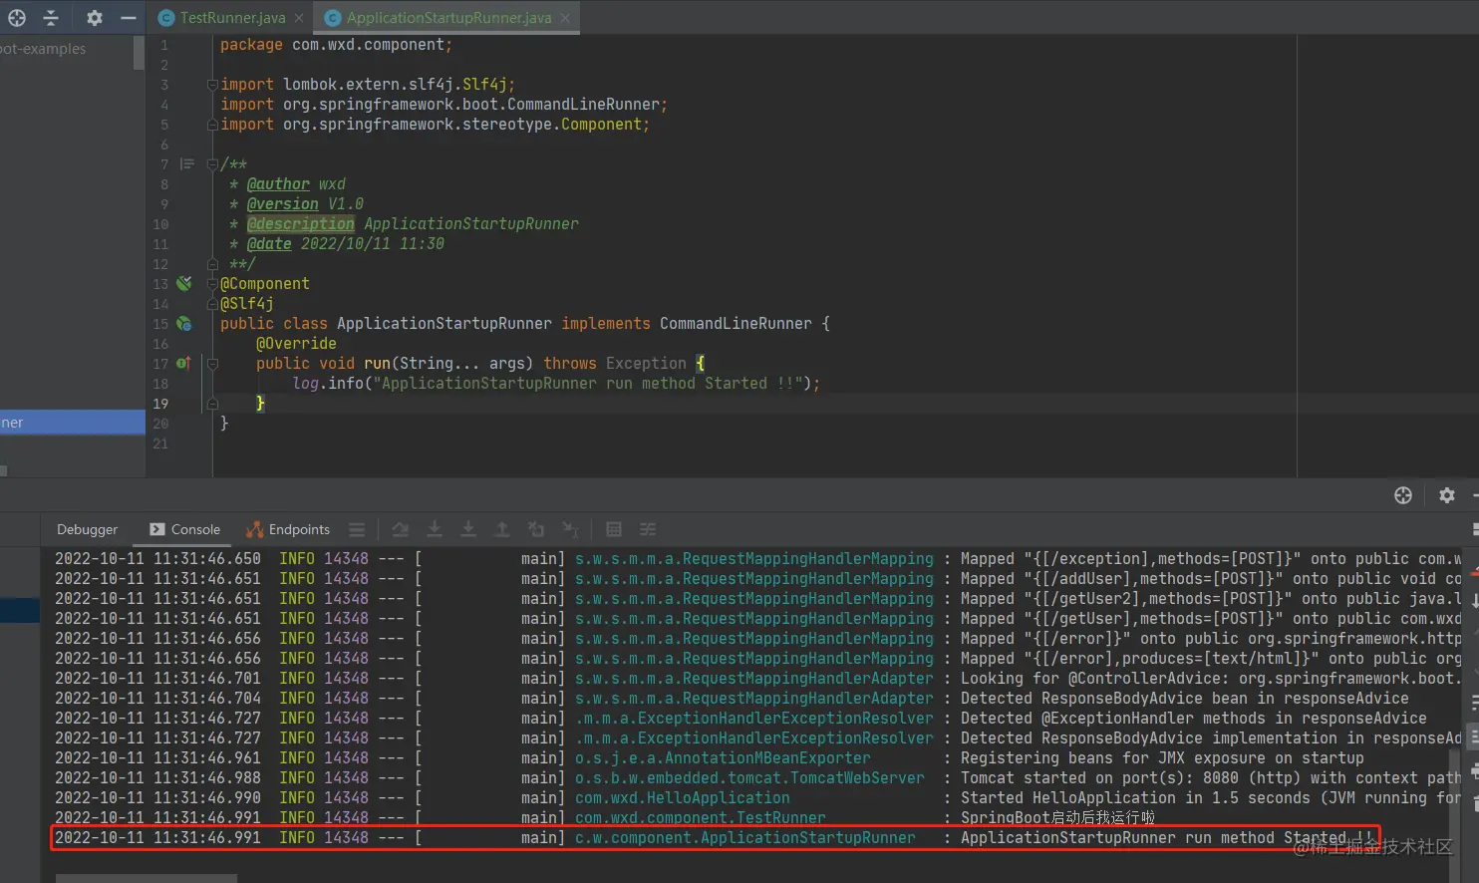The width and height of the screenshot is (1479, 883).
Task: Click Drop Frame in the debug toolbar
Action: (x=536, y=529)
